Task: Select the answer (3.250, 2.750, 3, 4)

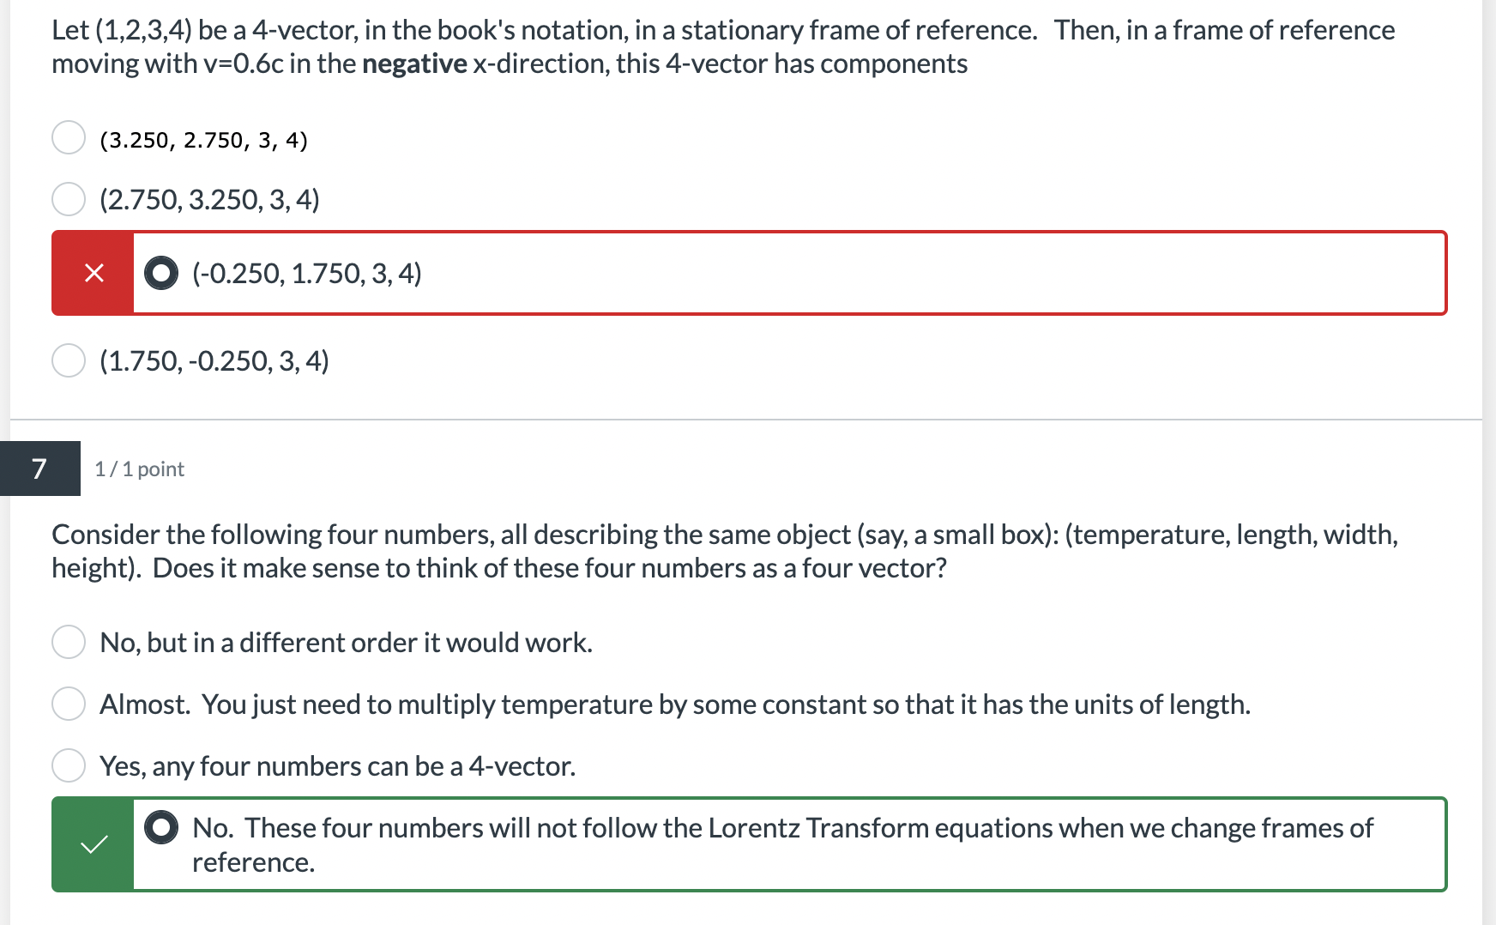Action: pos(203,139)
